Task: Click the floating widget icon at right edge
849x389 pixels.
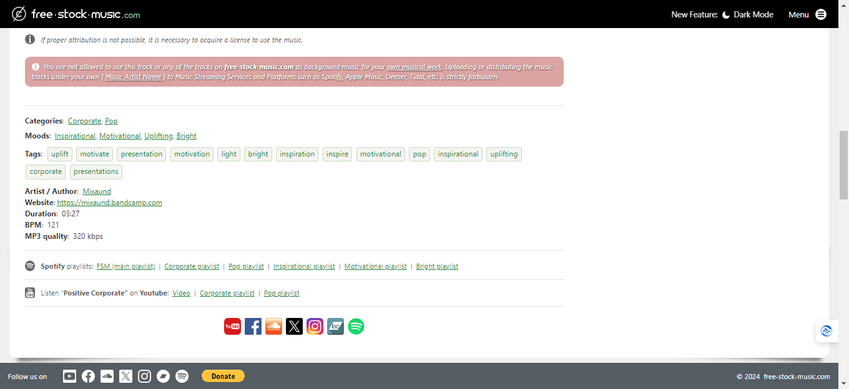Action: point(827,331)
